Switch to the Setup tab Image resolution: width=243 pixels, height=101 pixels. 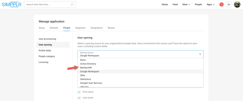(42, 28)
